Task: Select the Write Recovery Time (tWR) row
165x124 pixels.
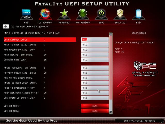Action: click(x=40, y=68)
